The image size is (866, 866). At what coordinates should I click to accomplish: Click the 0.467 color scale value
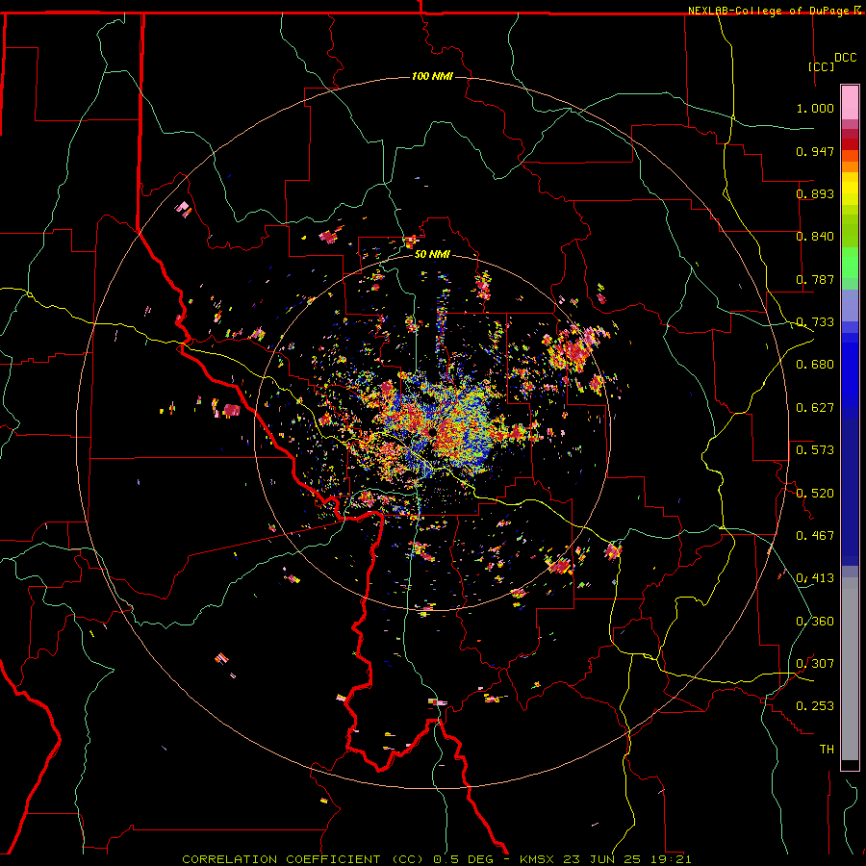point(815,536)
